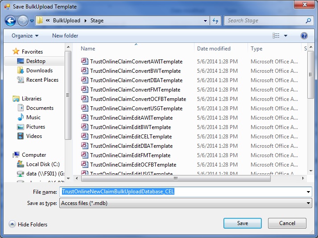The height and width of the screenshot is (238, 318).
Task: Open the view options dropdown arrow
Action: tap(285, 36)
